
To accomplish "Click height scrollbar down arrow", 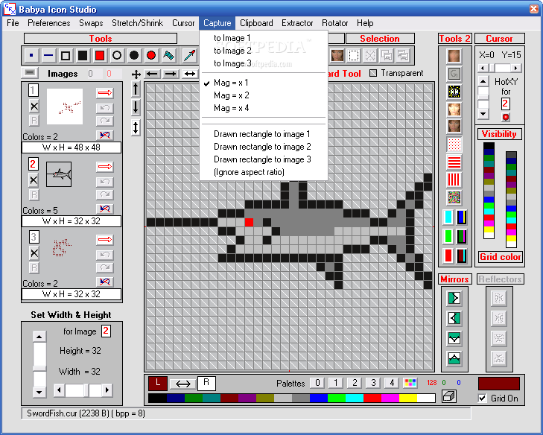I will click(x=39, y=392).
